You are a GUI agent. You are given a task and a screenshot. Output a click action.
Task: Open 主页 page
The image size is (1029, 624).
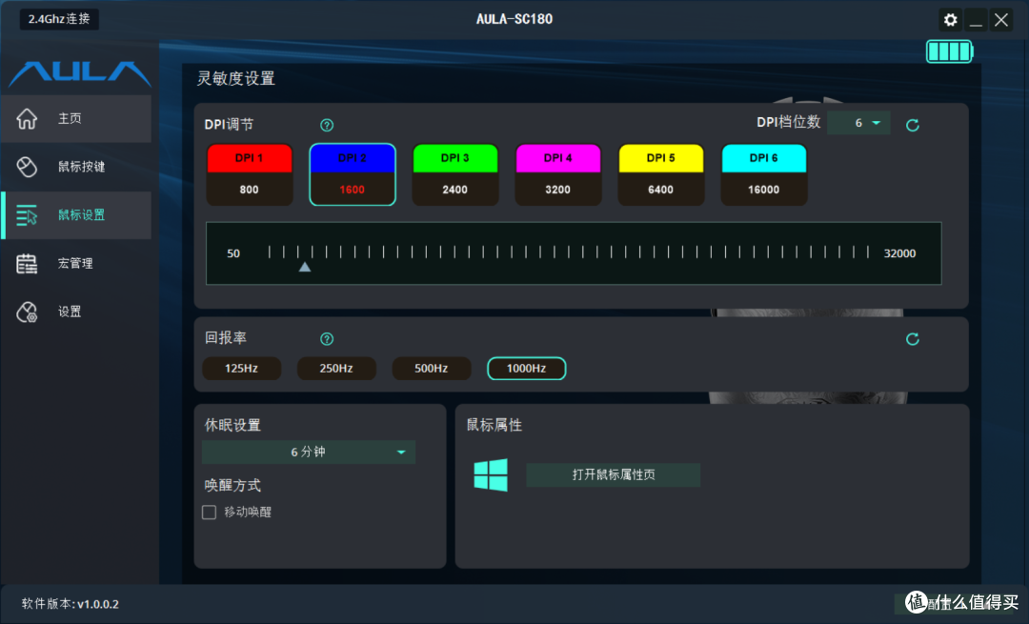pyautogui.click(x=76, y=119)
